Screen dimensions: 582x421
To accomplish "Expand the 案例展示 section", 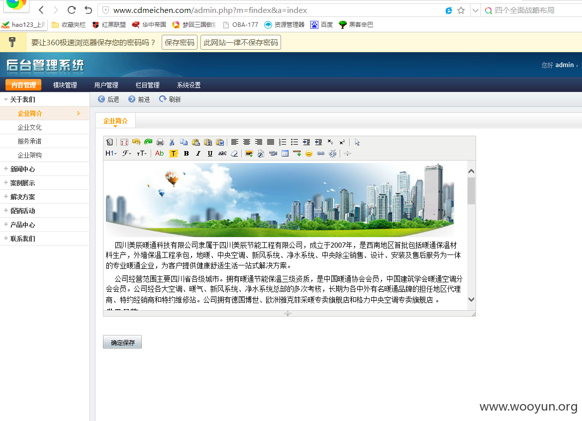I will point(6,182).
